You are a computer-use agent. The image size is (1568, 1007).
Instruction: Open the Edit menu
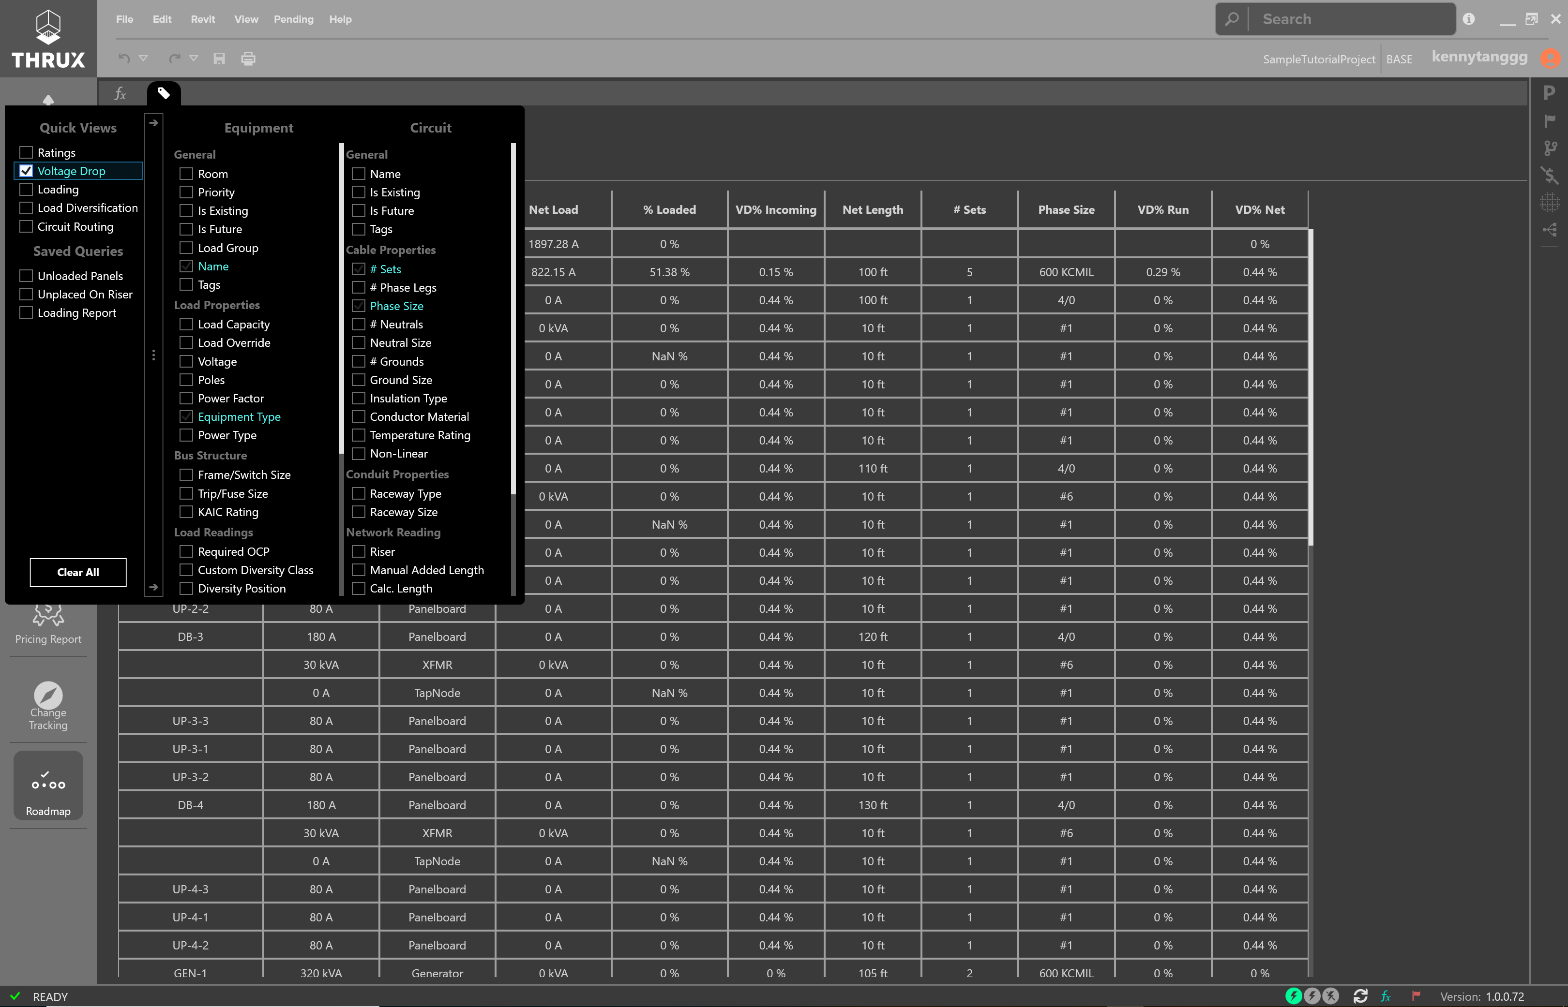click(x=162, y=19)
